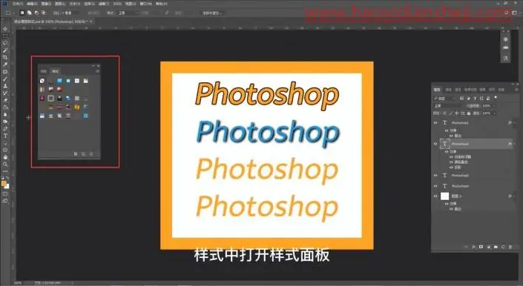Create new adjustment layer from Layers footer
The width and height of the screenshot is (523, 286).
pos(488,247)
